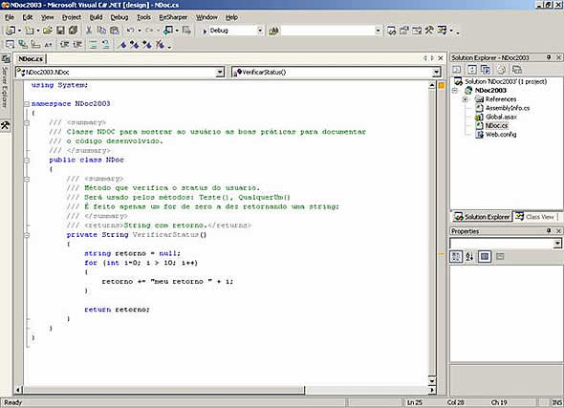Viewport: 564px width, 408px height.
Task: Switch to the Class View tab
Action: 535,217
